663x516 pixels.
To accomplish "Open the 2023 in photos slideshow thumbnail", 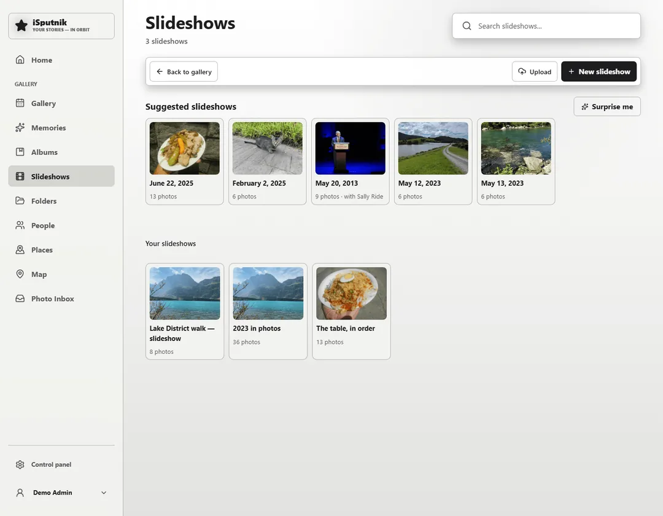I will [268, 293].
